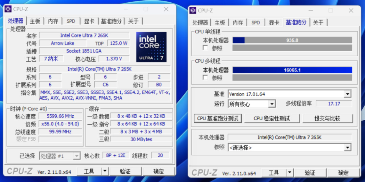Image resolution: width=365 pixels, height=182 pixels.
Task: Select the 处理器 tab in the left window
Action: click(x=16, y=21)
